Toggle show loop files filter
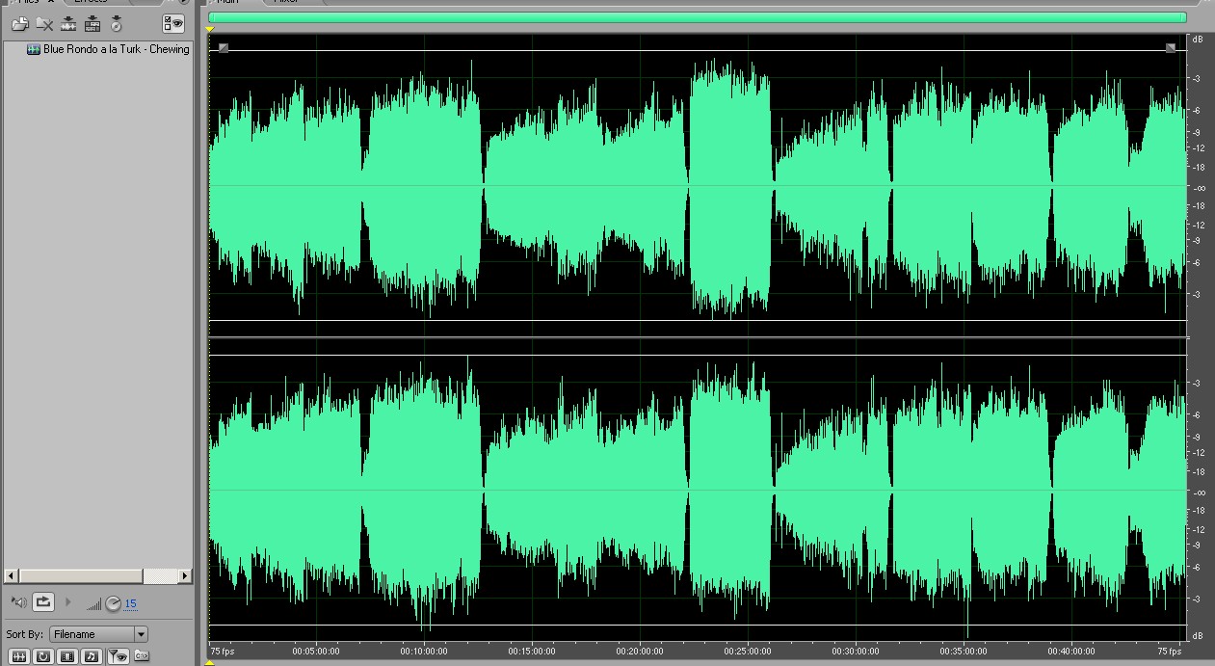Image resolution: width=1215 pixels, height=666 pixels. pyautogui.click(x=43, y=656)
